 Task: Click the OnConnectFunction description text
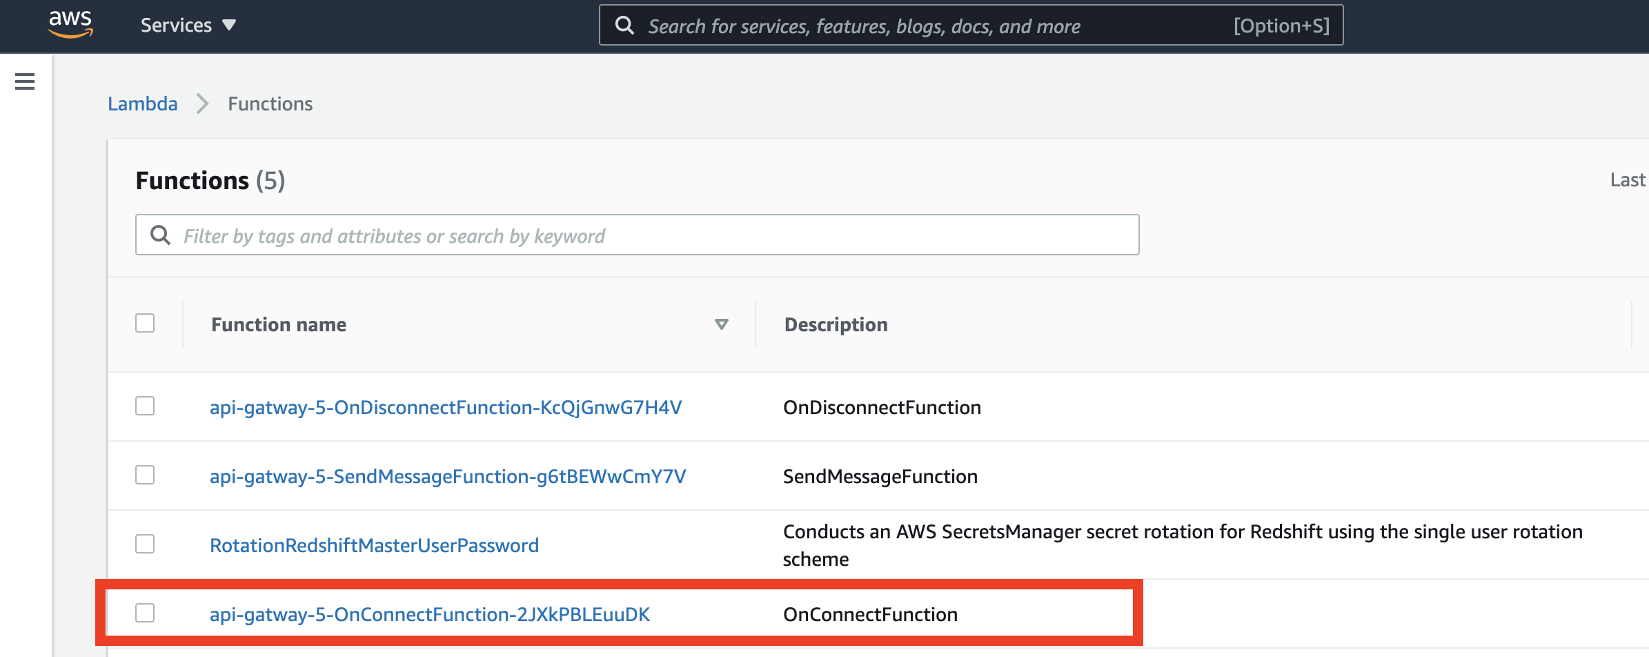click(x=870, y=614)
